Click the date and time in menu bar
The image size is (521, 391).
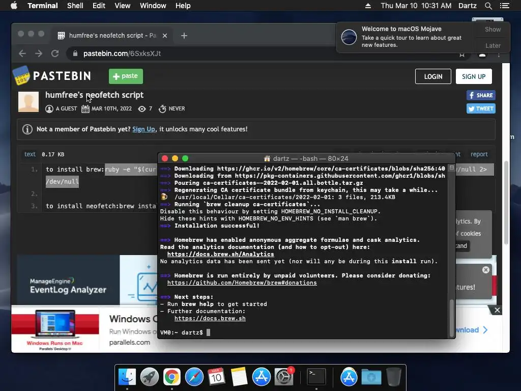coord(416,6)
